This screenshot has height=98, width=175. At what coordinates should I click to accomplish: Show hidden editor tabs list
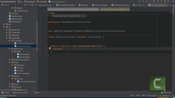pos(170,5)
